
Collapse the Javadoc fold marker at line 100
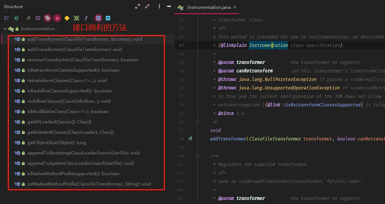pos(197,156)
